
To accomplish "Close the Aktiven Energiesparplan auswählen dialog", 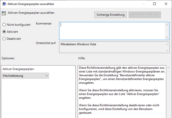I will (166, 4).
